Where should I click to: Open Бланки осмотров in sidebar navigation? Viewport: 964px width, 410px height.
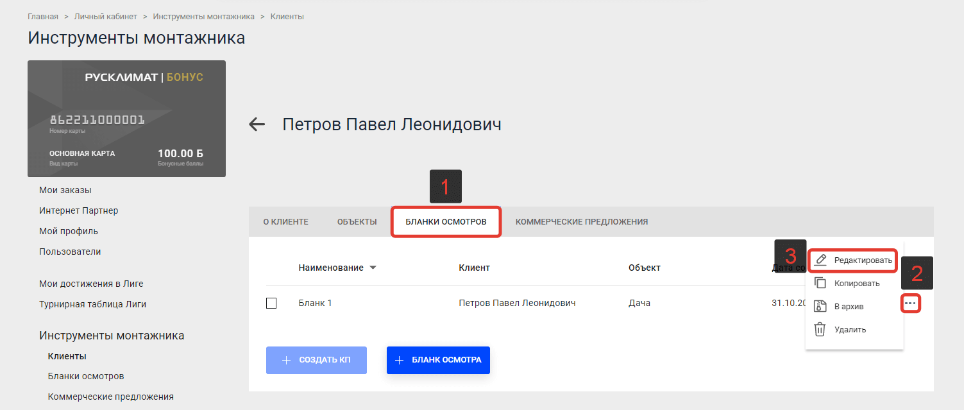coord(86,376)
